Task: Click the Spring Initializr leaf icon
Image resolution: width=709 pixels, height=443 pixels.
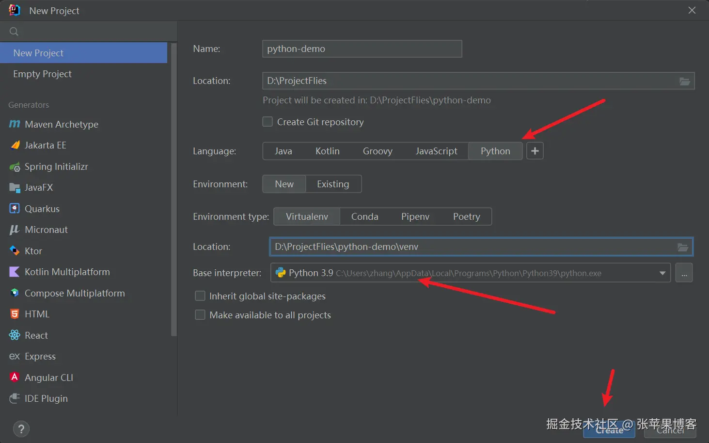Action: coord(15,167)
